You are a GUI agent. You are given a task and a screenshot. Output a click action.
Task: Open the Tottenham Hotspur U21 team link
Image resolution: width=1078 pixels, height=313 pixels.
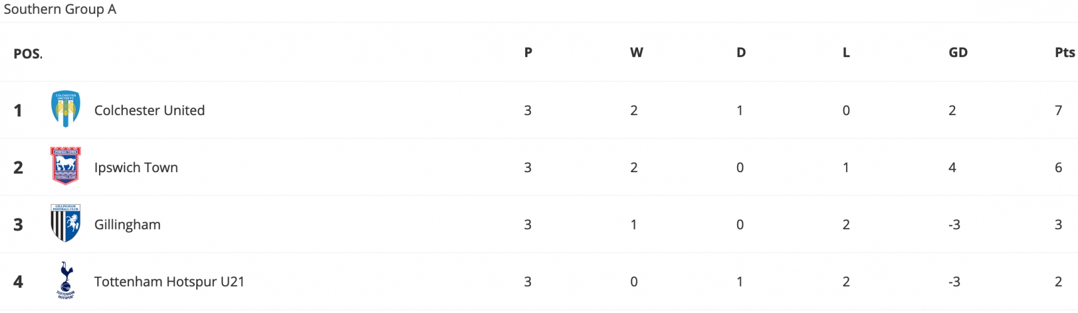(169, 282)
